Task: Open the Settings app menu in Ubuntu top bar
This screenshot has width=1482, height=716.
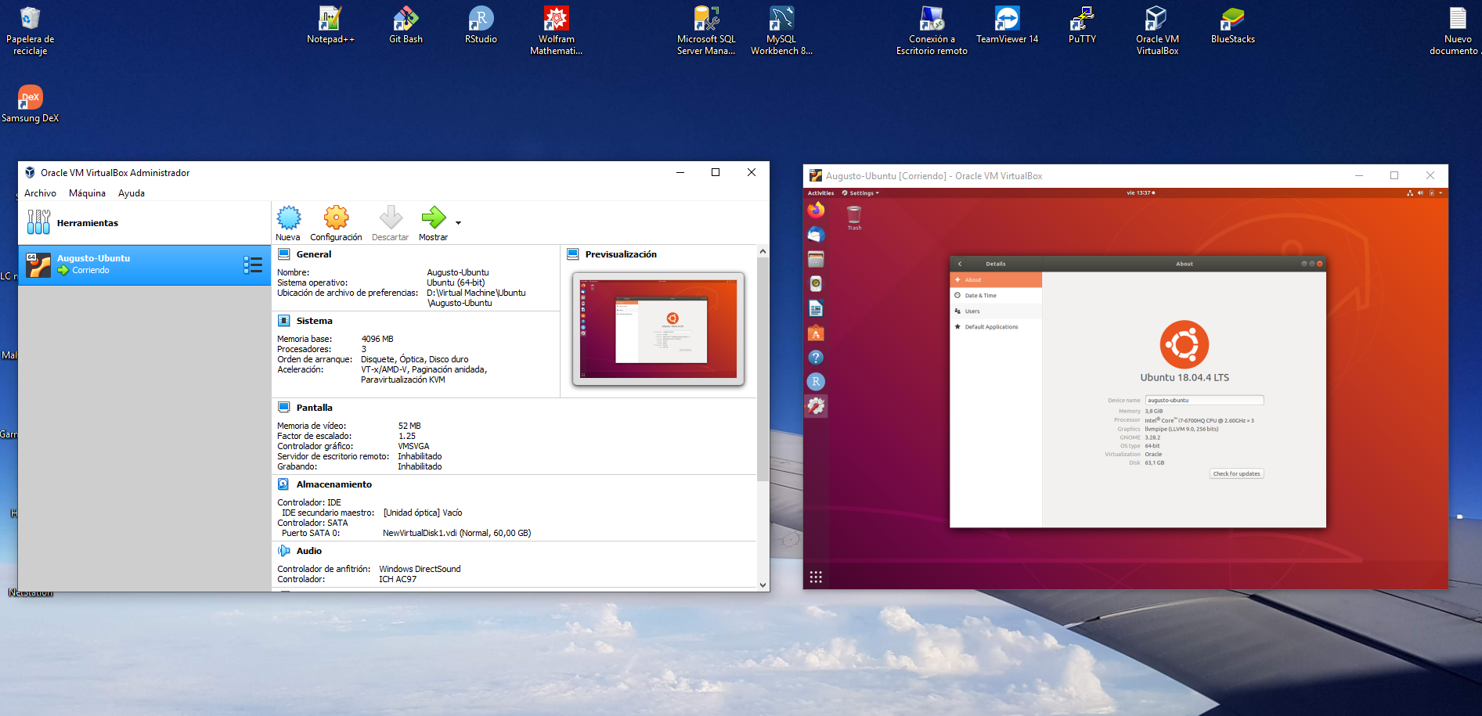Action: (860, 192)
